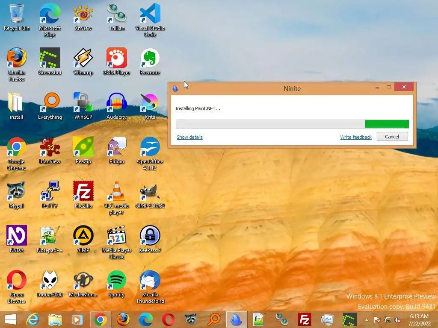The width and height of the screenshot is (438, 328).
Task: Click the Ninite icon in the dialog title bar
Action: tap(175, 89)
